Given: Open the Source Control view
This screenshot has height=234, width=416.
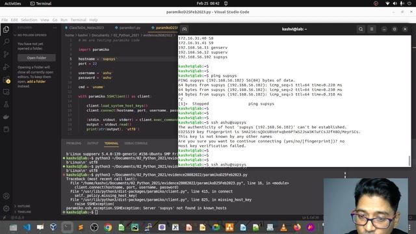Looking at the screenshot, I should tap(6, 54).
